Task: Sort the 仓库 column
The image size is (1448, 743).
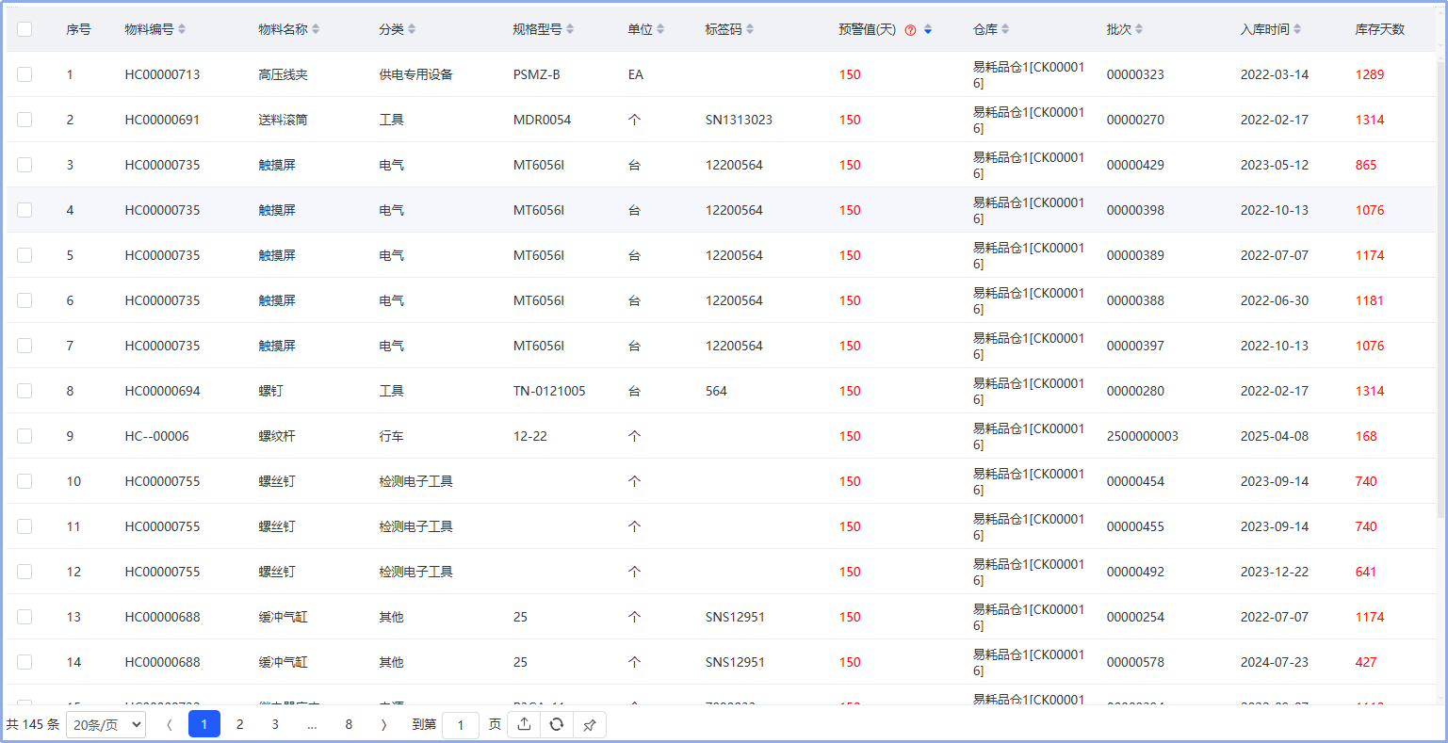Action: coord(1003,29)
